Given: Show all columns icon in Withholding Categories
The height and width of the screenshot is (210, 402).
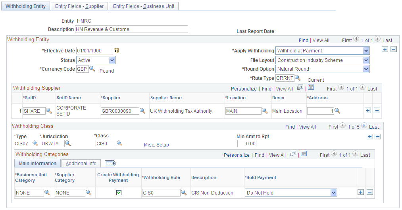Looking at the screenshot, I should (110, 163).
